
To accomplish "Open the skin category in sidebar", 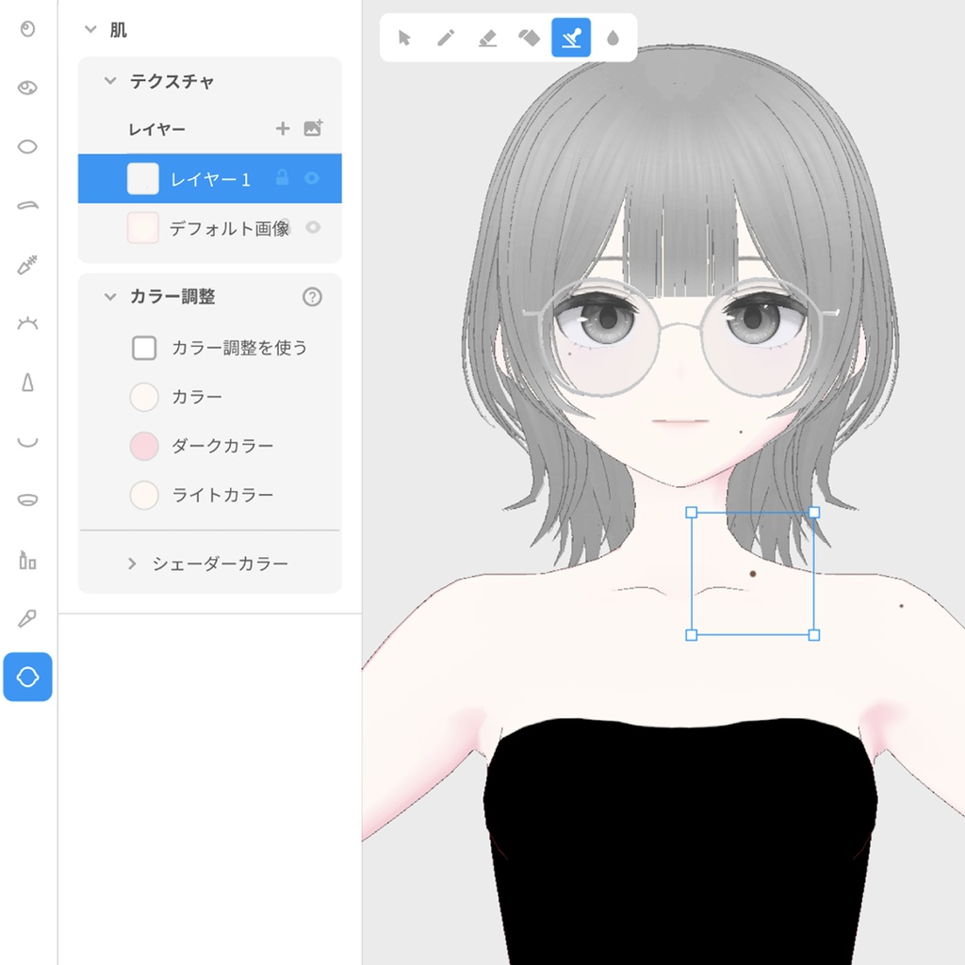I will tap(27, 677).
